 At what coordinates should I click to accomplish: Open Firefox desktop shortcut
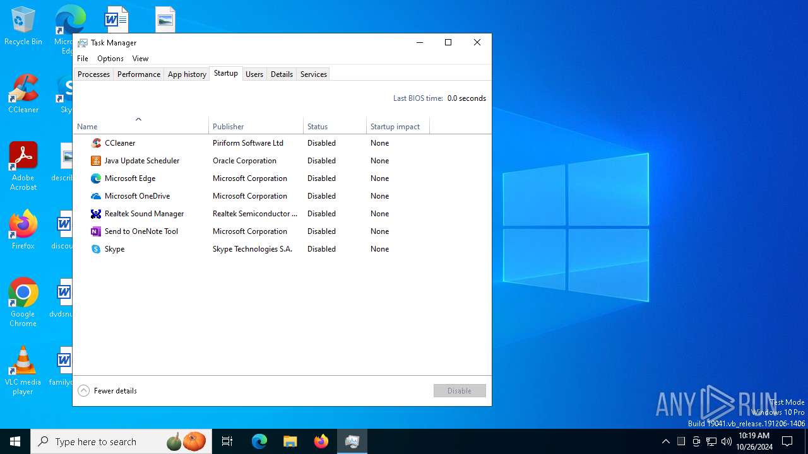coord(23,230)
